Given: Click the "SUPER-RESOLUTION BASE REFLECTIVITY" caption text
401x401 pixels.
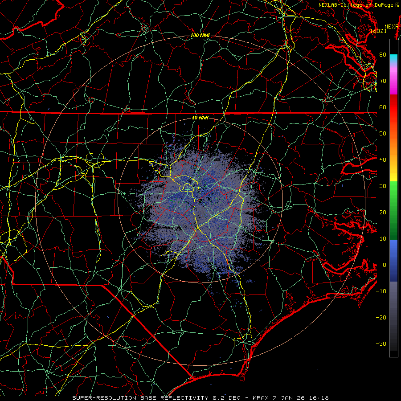Looking at the screenshot, I should point(140,398).
